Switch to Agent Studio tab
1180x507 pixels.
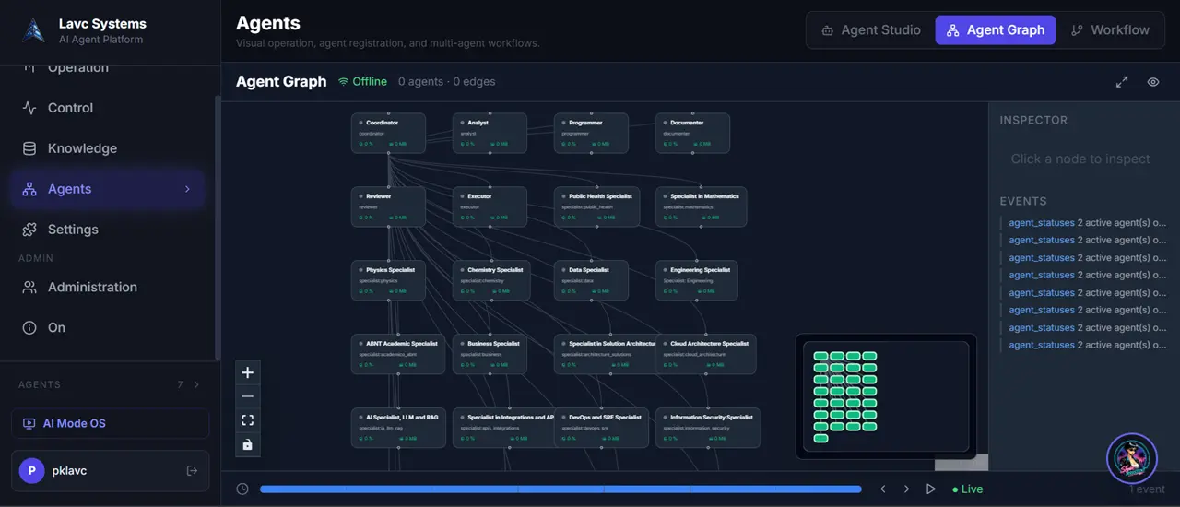click(870, 29)
